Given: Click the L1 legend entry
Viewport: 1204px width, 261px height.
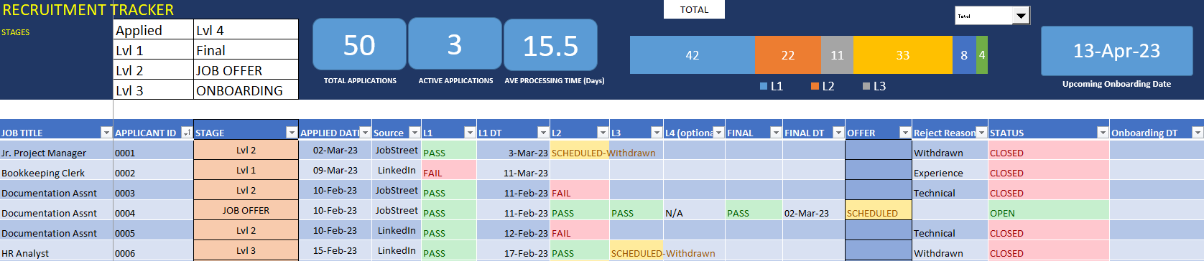Looking at the screenshot, I should 772,86.
